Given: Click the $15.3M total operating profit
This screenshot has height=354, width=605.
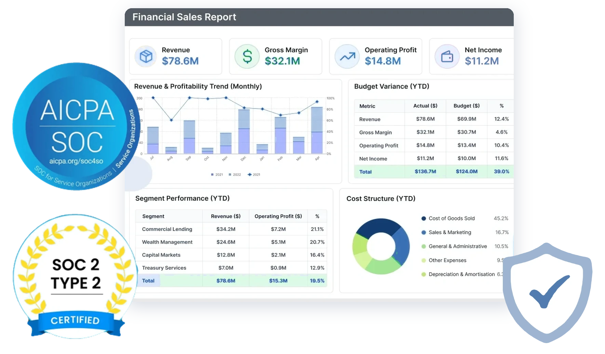Looking at the screenshot, I should (x=278, y=281).
